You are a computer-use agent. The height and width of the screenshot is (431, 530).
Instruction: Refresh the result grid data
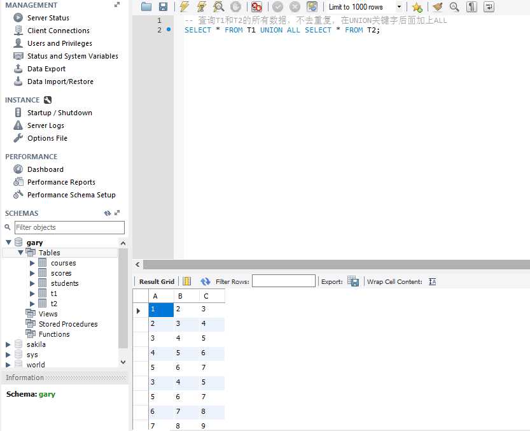[x=205, y=281]
